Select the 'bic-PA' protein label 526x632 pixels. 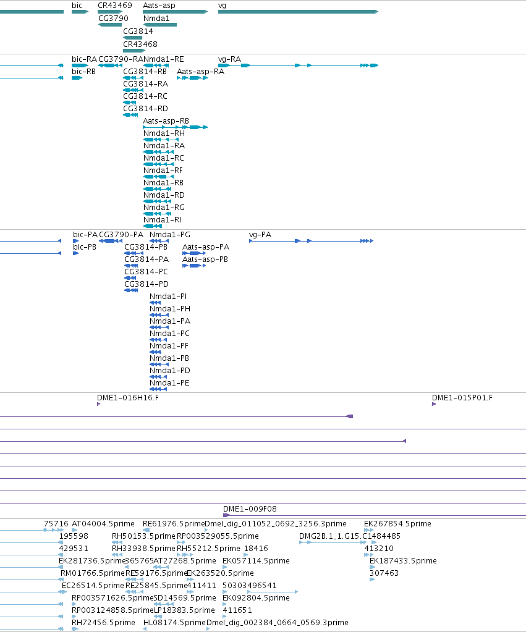[x=85, y=235]
